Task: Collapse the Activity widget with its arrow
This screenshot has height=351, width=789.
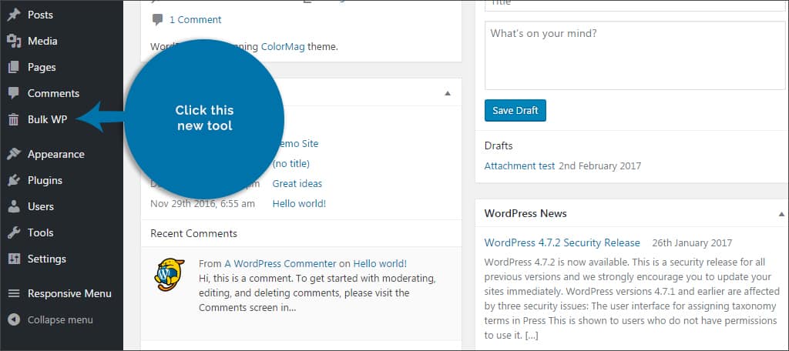Action: click(x=448, y=93)
